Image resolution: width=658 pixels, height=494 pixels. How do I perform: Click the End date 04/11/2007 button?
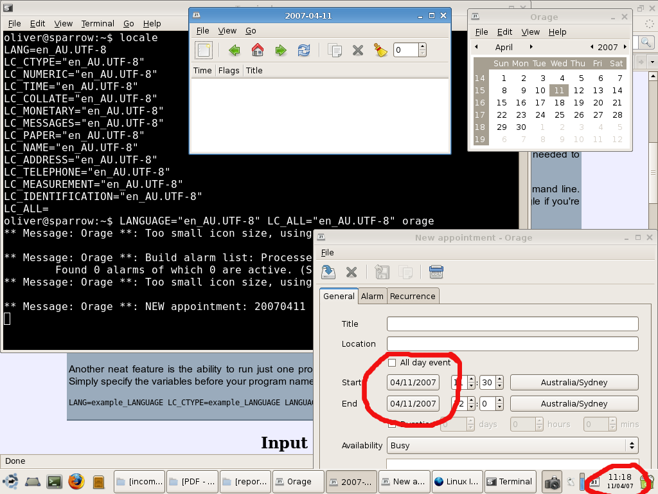(413, 404)
